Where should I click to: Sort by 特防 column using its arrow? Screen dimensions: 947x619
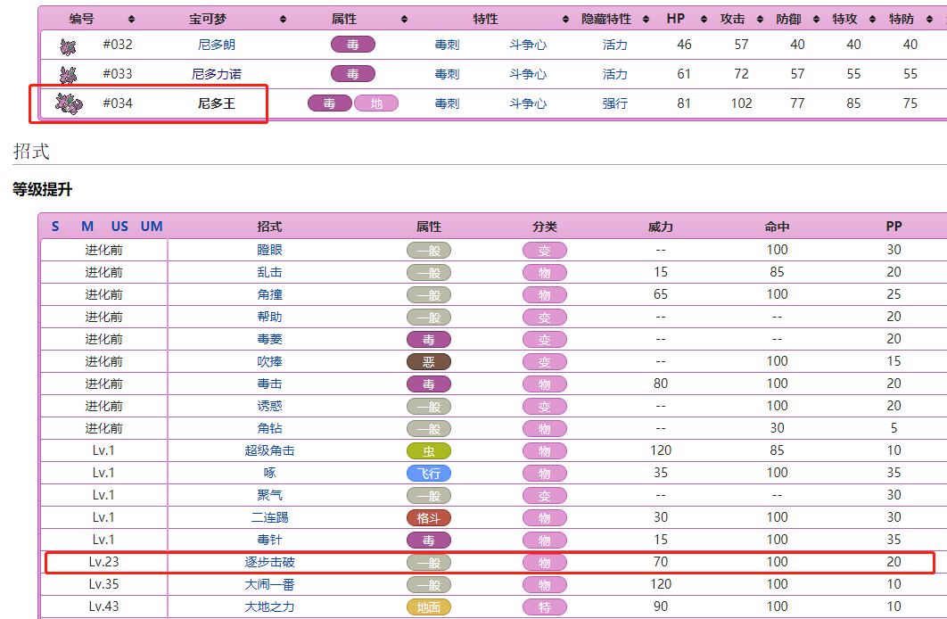click(x=929, y=20)
